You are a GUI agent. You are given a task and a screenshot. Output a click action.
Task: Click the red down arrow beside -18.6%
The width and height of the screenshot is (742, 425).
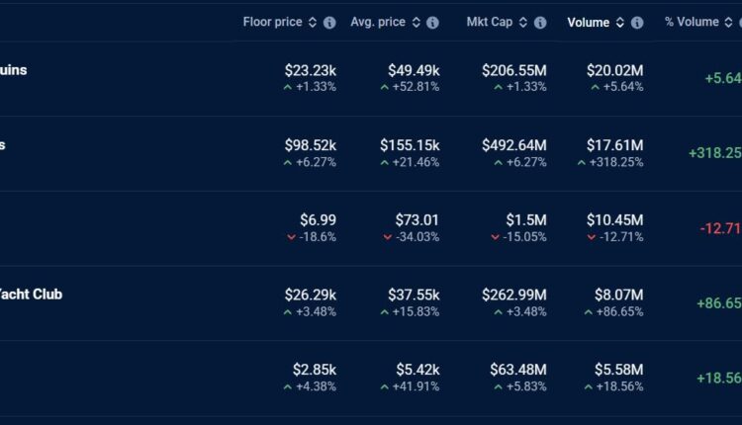coord(290,237)
